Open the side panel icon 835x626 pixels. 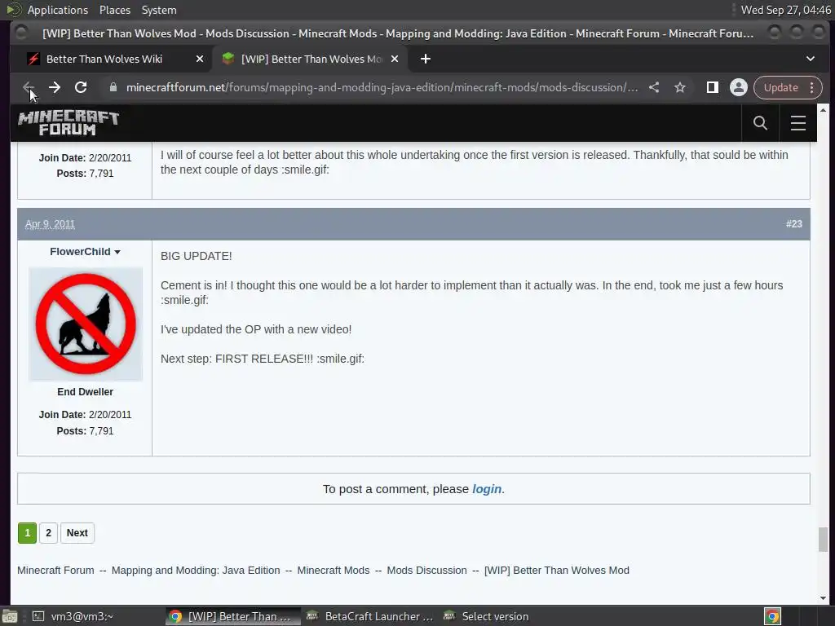point(712,87)
